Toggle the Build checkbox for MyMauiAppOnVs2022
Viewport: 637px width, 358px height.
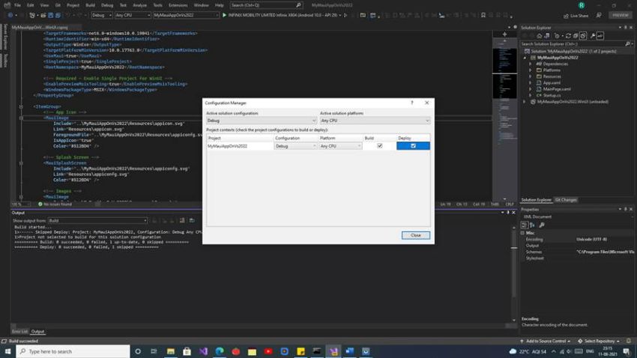click(379, 146)
